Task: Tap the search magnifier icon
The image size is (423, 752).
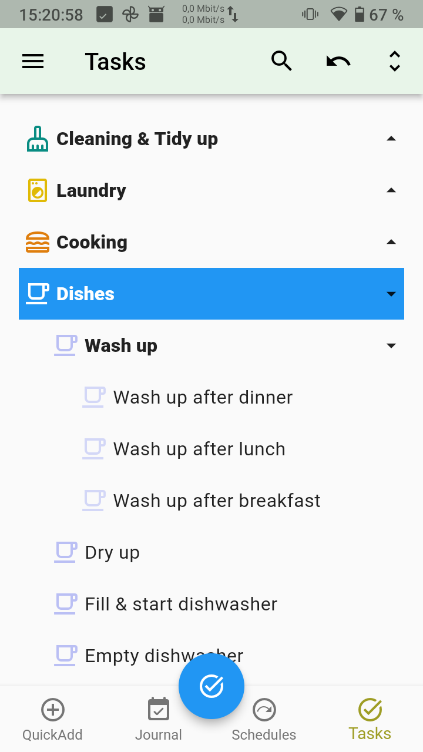Action: click(281, 61)
